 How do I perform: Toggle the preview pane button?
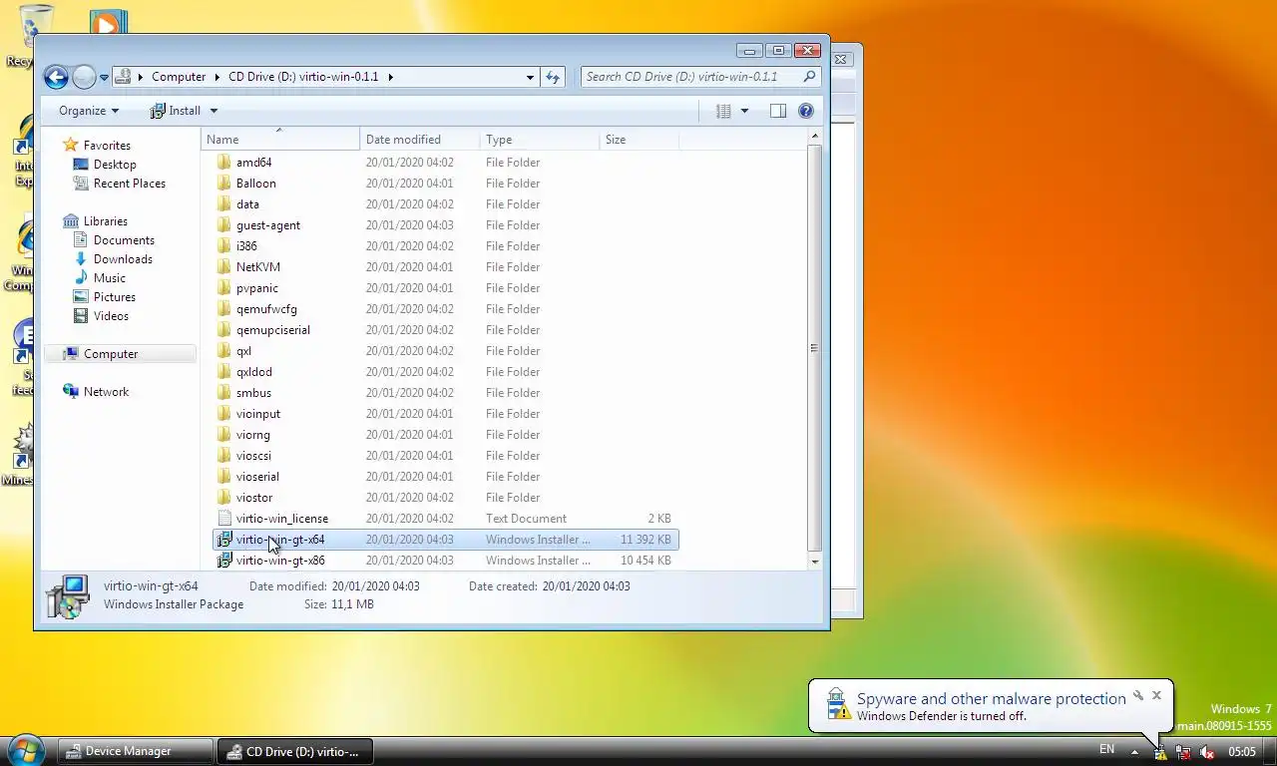[778, 111]
